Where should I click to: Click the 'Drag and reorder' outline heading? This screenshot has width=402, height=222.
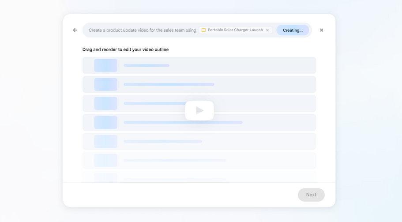tap(125, 49)
